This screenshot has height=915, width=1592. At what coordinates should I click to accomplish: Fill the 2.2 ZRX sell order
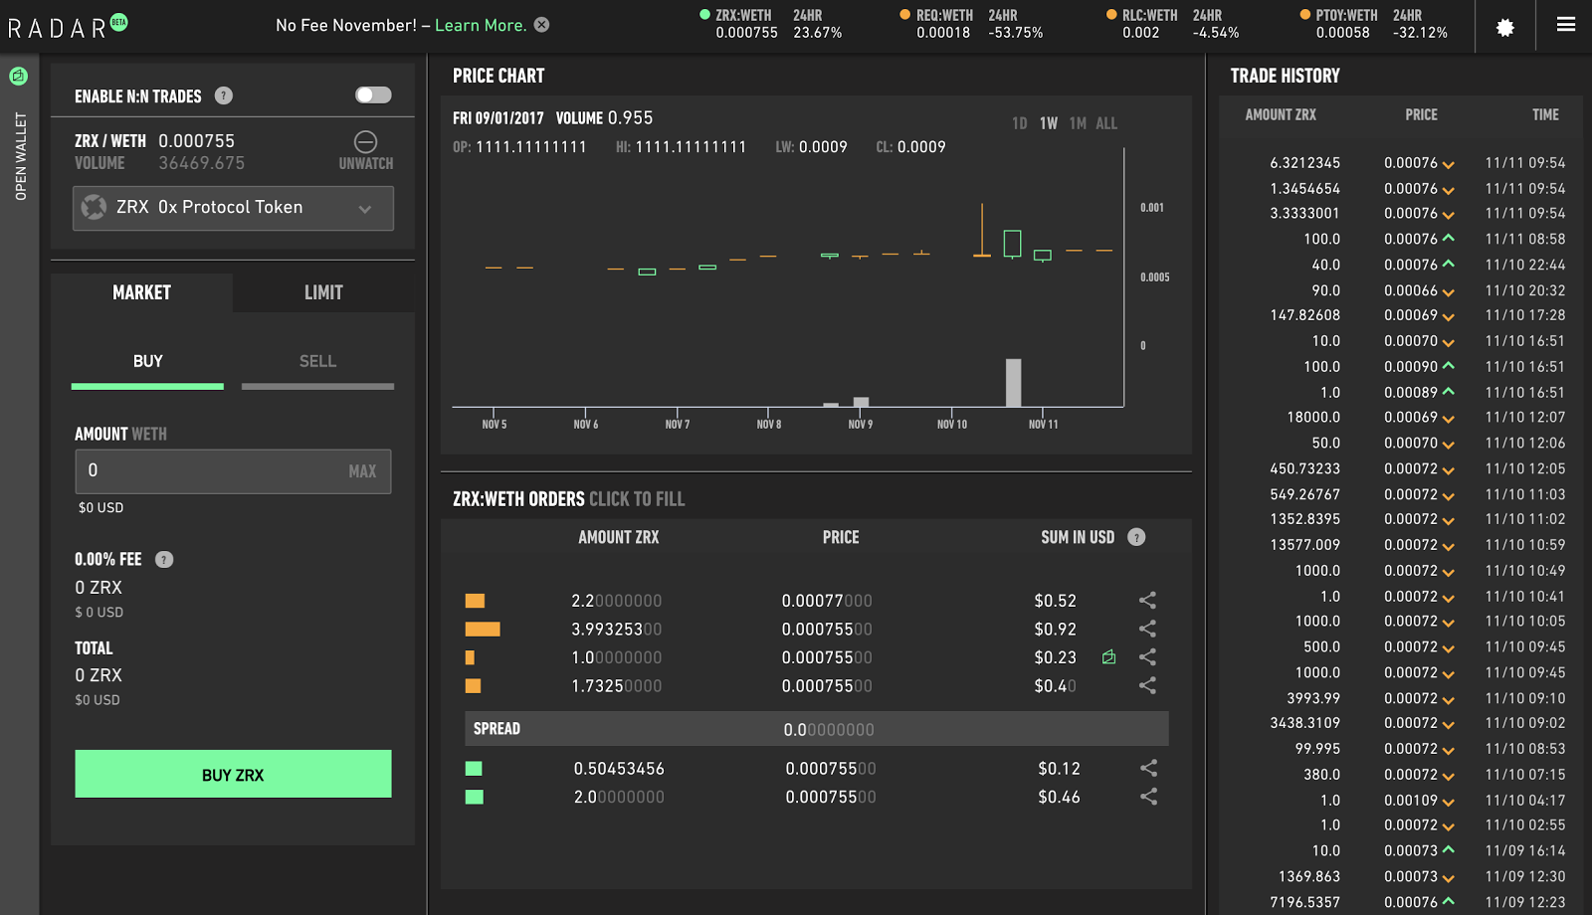[x=816, y=601]
